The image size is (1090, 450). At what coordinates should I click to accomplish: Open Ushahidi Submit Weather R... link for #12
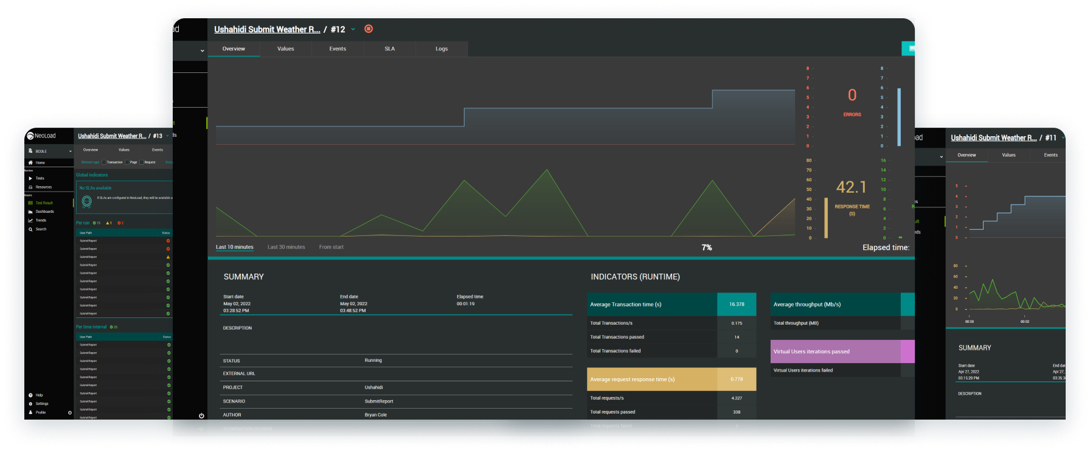point(267,29)
